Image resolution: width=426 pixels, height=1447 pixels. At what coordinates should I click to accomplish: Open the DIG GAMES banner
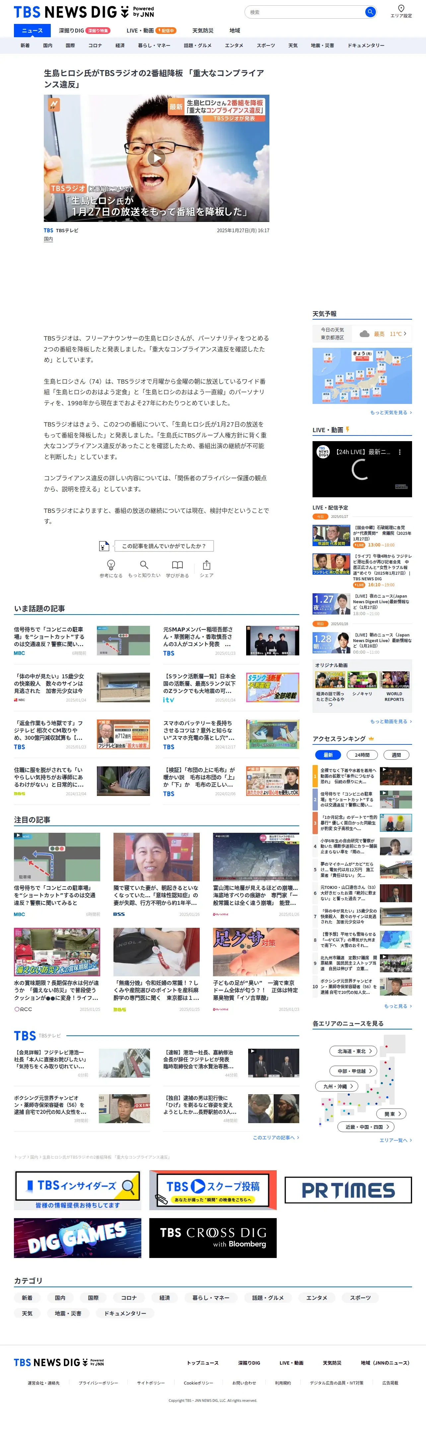tap(77, 1237)
